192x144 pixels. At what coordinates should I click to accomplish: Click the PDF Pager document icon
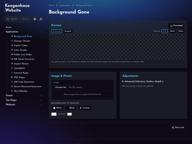coord(12,77)
